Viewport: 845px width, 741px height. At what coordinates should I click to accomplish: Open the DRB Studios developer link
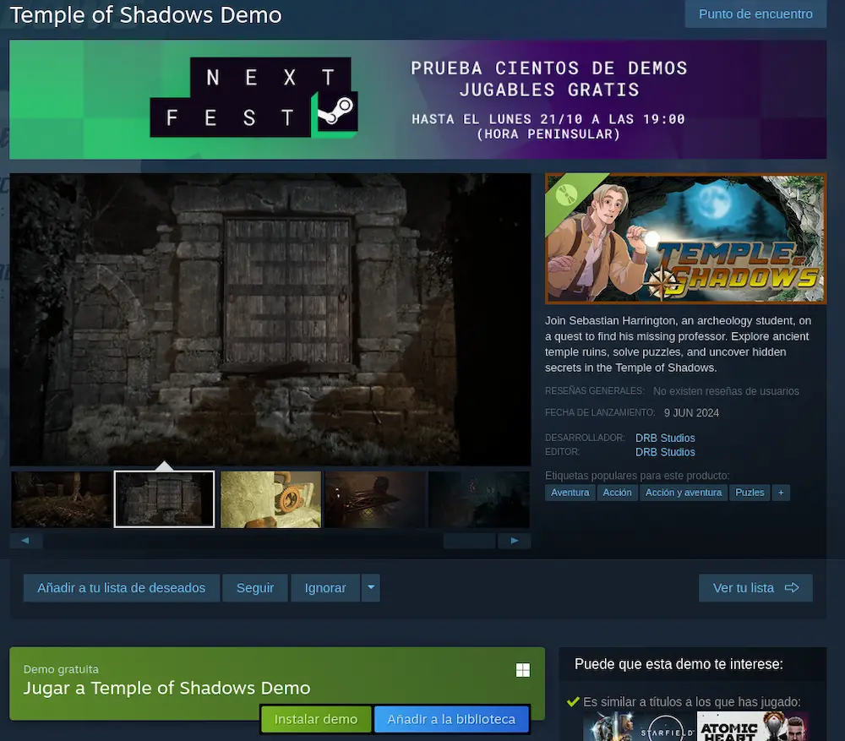coord(665,438)
